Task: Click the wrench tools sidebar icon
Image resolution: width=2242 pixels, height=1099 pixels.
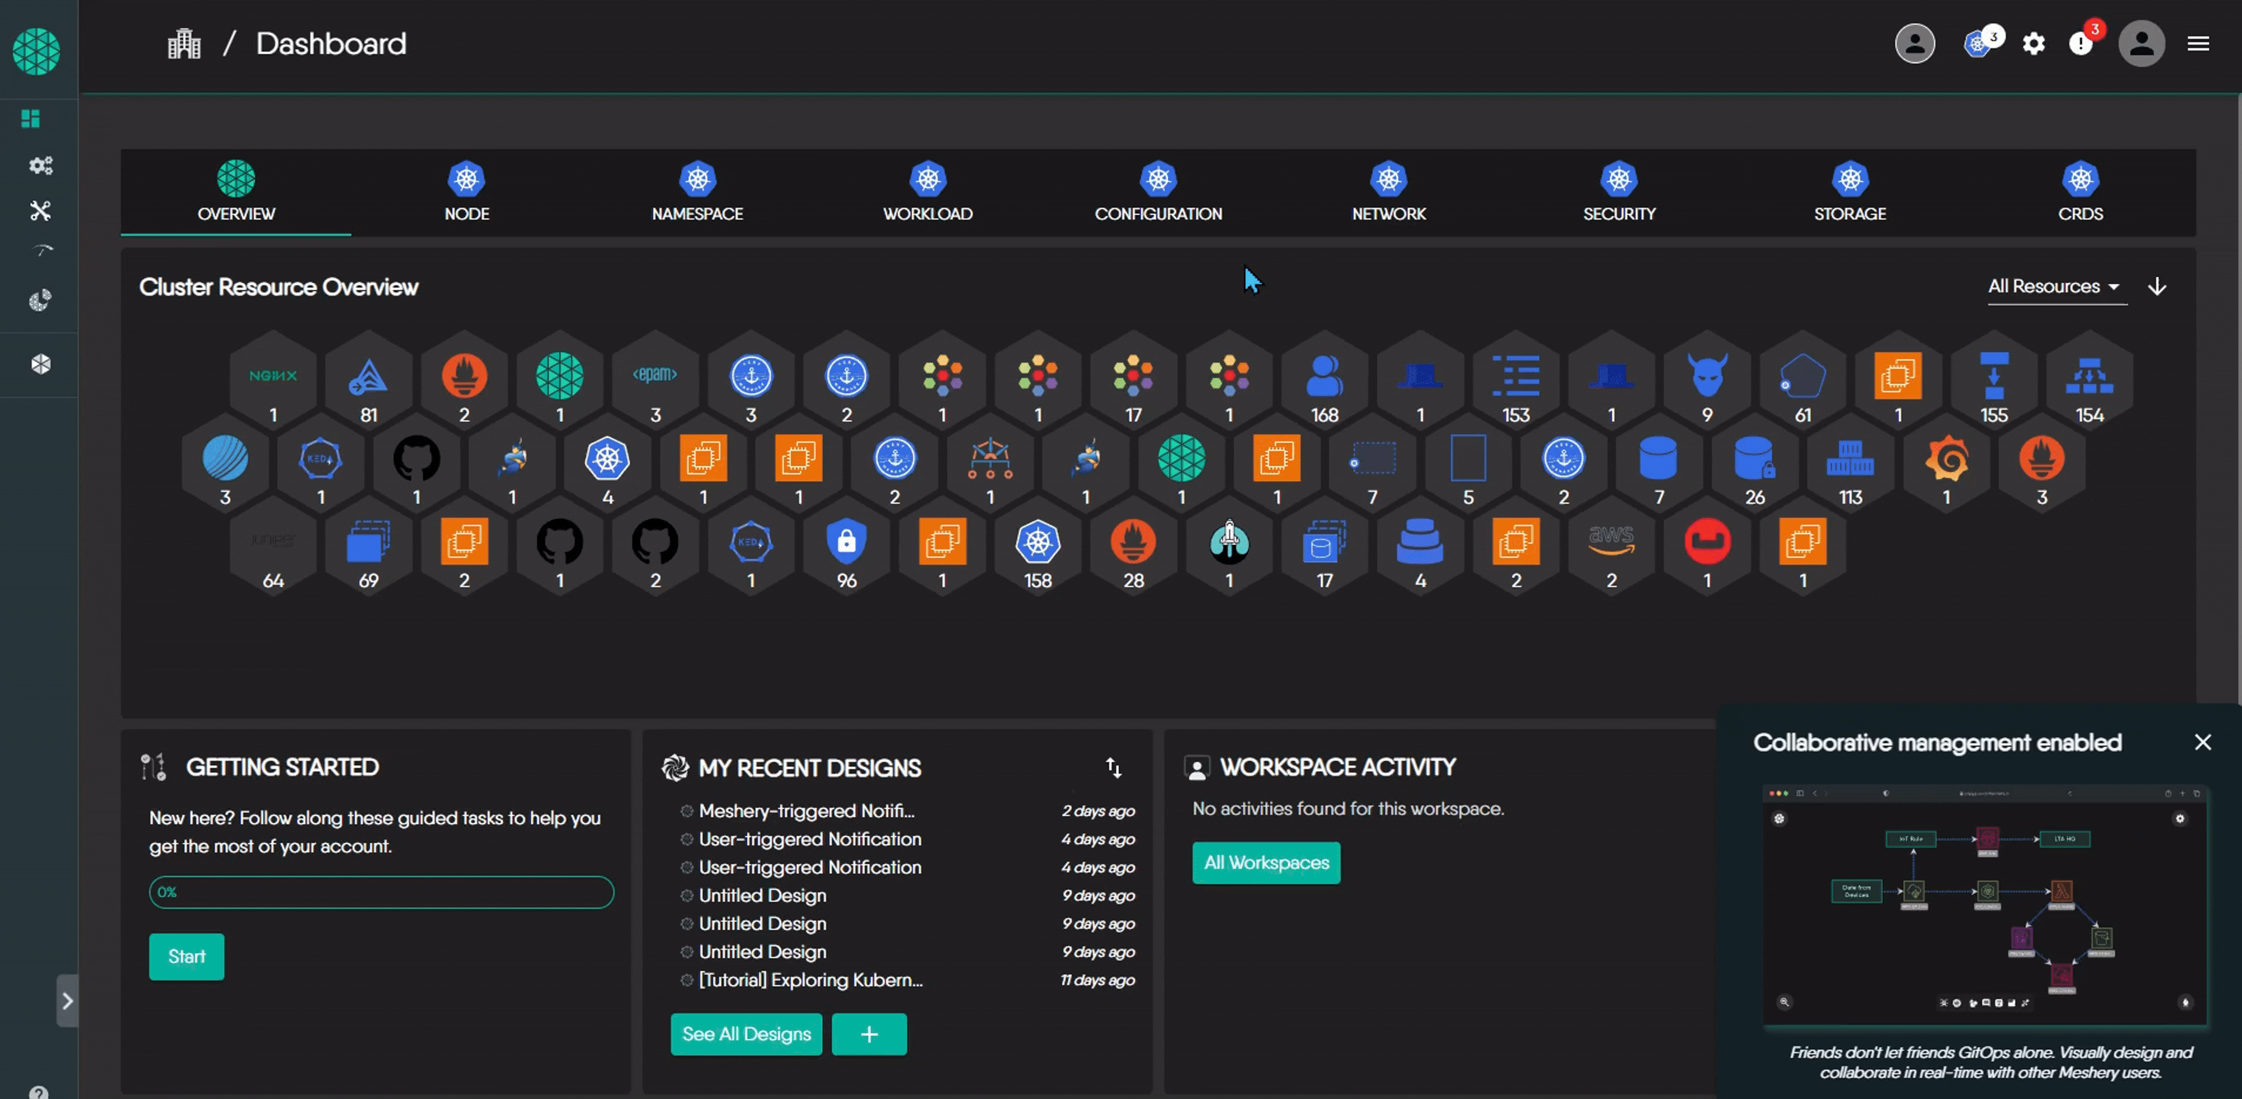Action: click(x=40, y=211)
